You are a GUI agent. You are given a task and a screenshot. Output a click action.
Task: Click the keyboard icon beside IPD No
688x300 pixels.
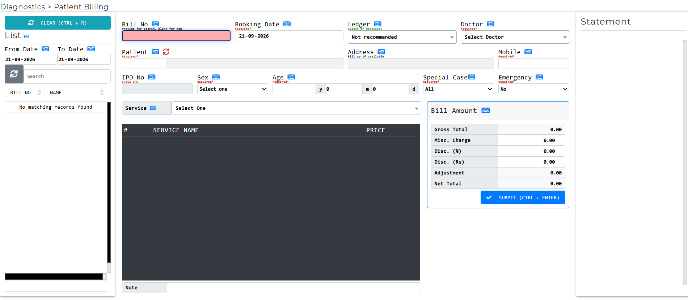tap(152, 77)
